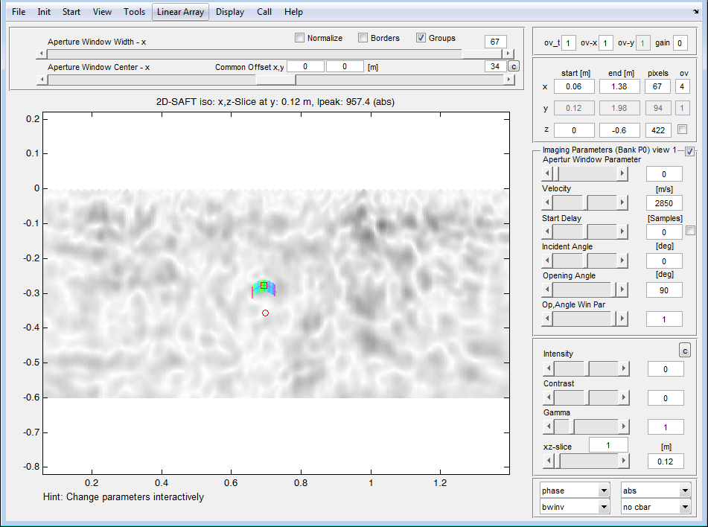Click left arrow of Op,Angle Win Par slider

tap(547, 319)
